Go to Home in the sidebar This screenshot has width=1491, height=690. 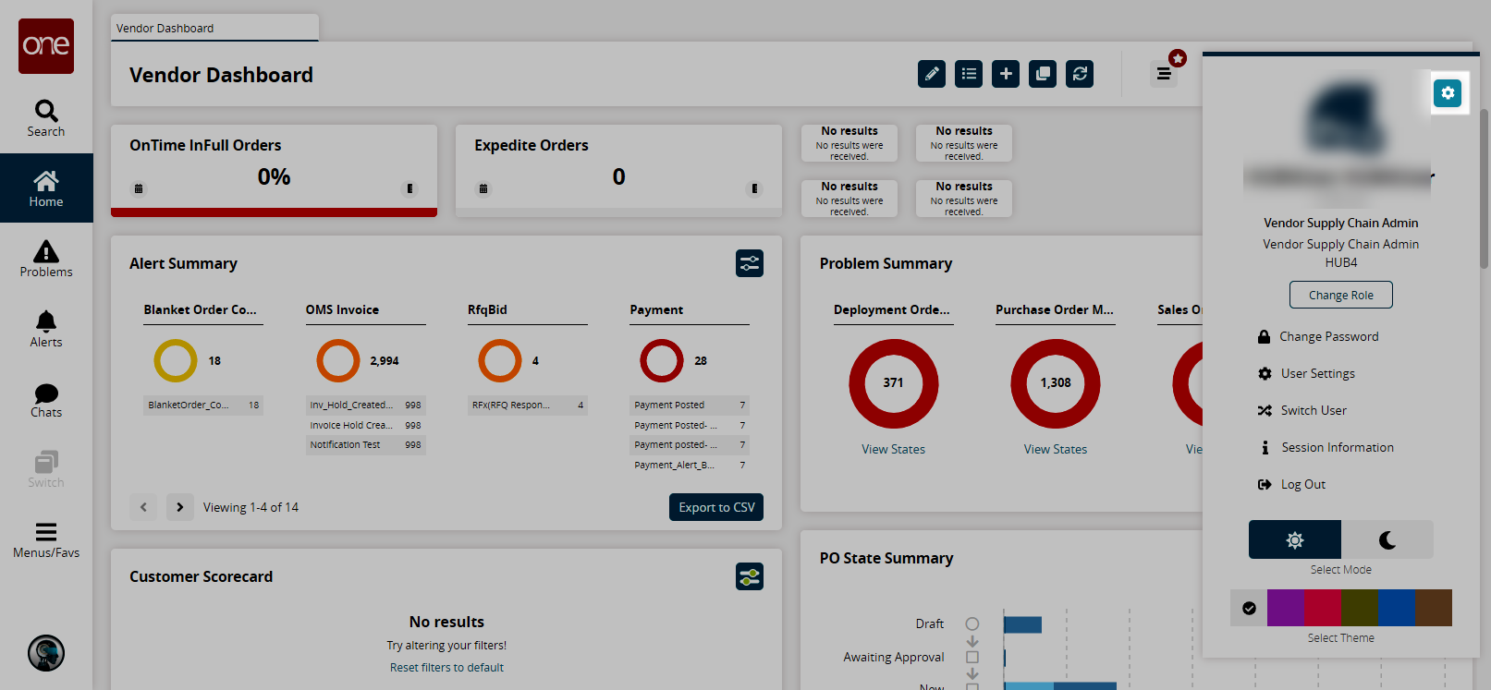pos(46,188)
